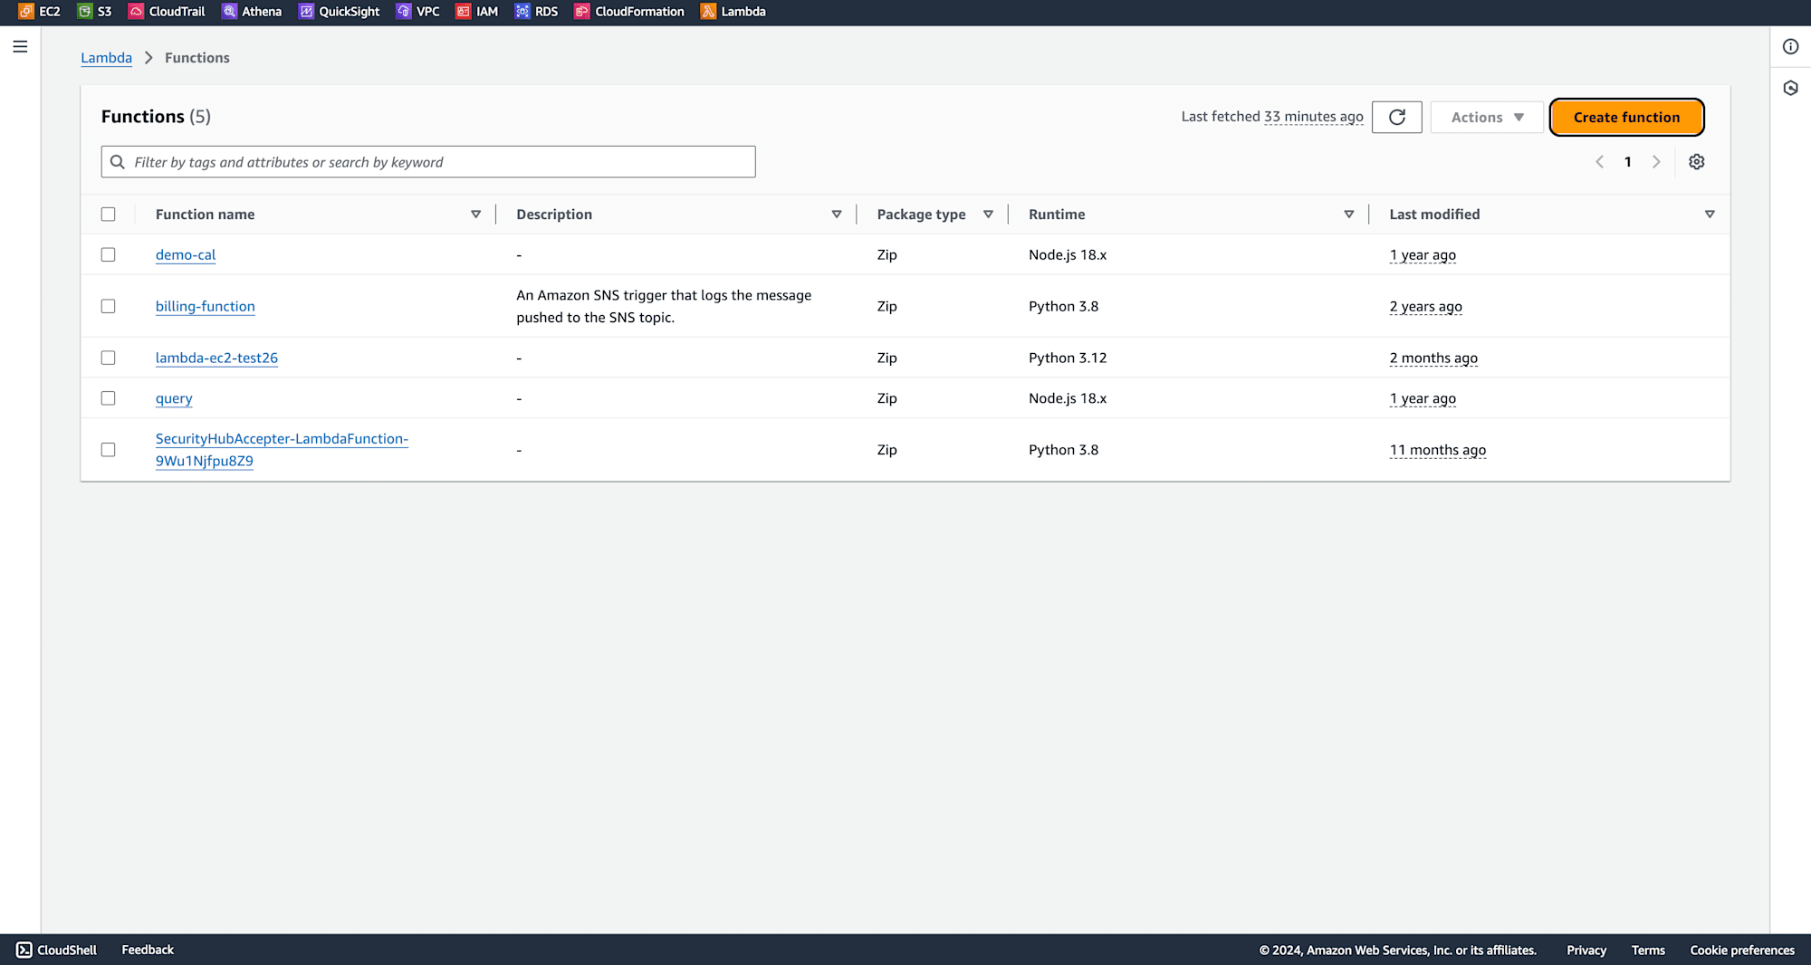The height and width of the screenshot is (965, 1811).
Task: Go to previous page of functions
Action: (1599, 162)
